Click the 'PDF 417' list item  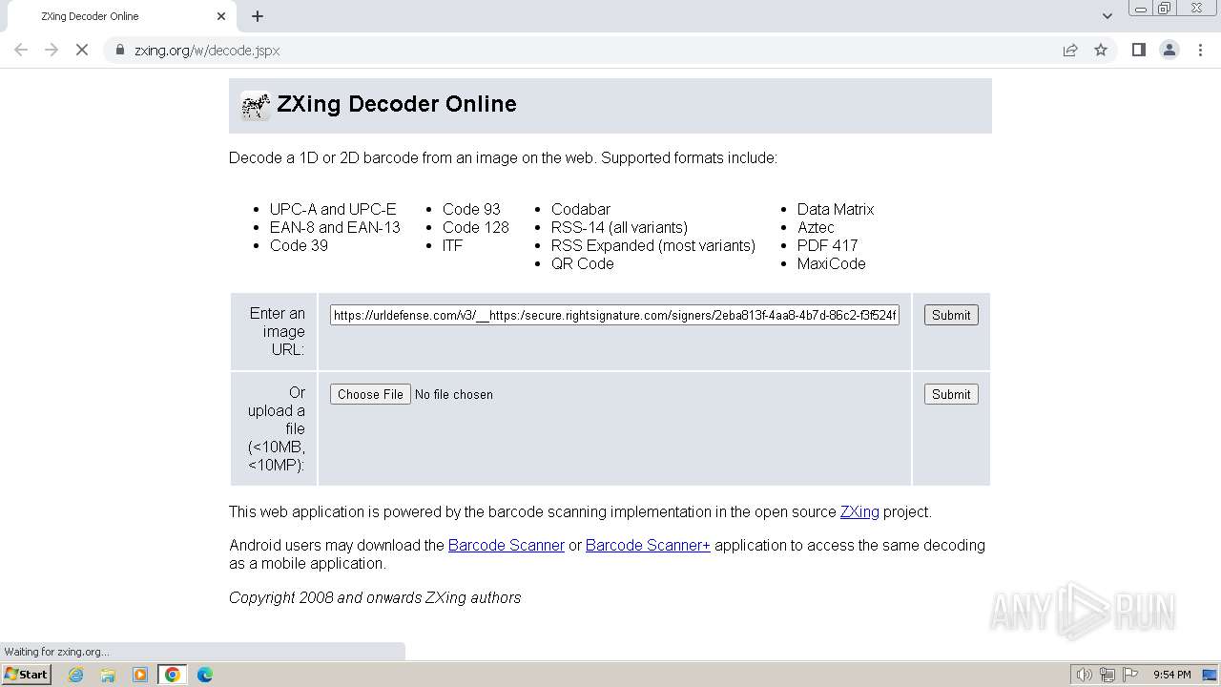(828, 245)
